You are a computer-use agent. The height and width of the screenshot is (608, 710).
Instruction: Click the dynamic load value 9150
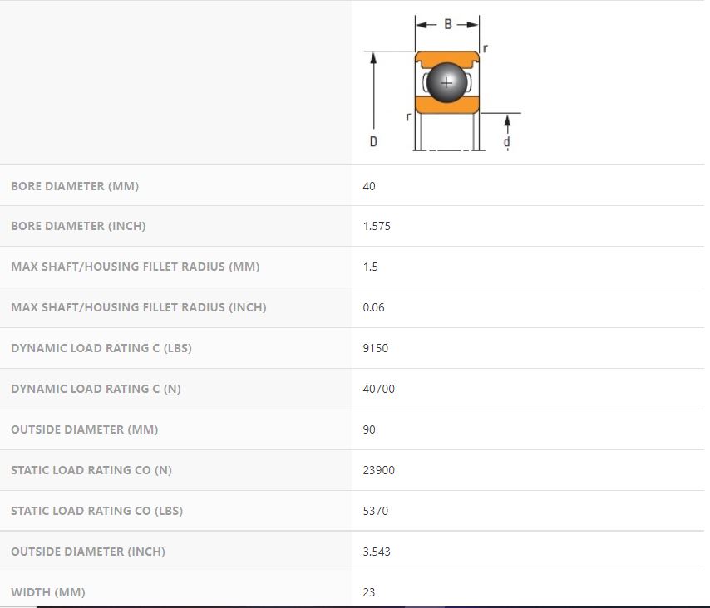pyautogui.click(x=375, y=348)
